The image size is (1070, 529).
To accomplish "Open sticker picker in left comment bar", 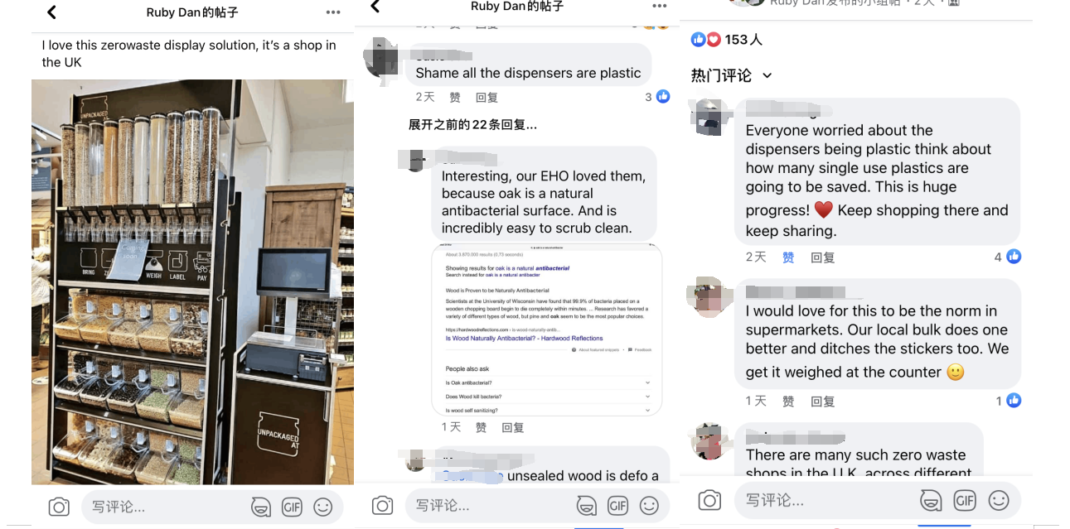I will point(261,507).
